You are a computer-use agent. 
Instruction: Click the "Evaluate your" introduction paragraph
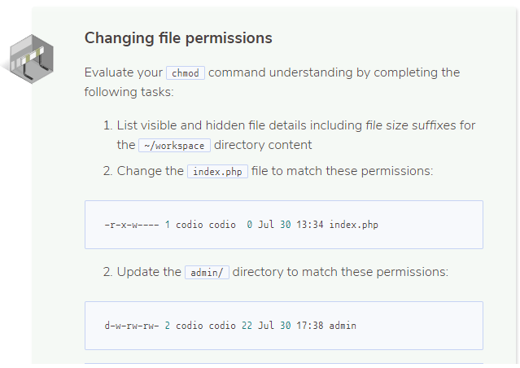click(273, 82)
